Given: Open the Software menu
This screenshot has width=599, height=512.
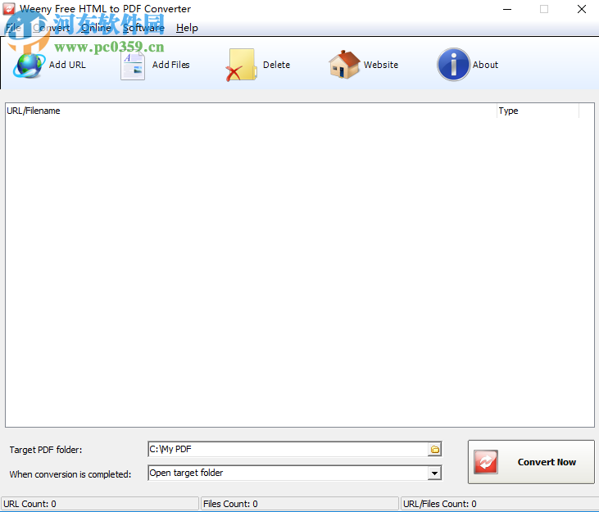Looking at the screenshot, I should click(143, 28).
